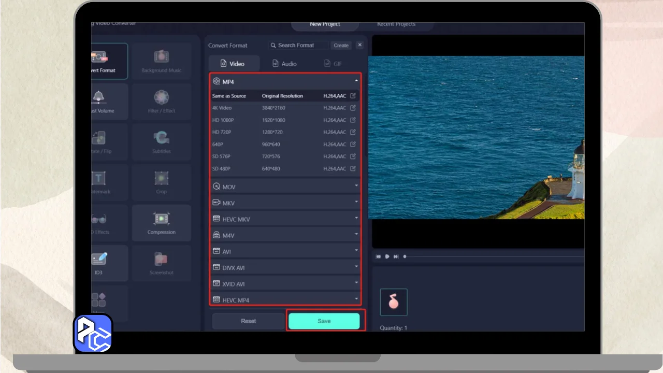Click the Reset button
The height and width of the screenshot is (373, 663).
[x=248, y=321]
